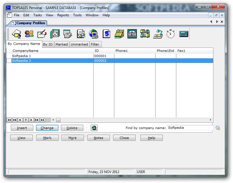Click the Delete button
Image resolution: width=233 pixels, height=183 pixels.
tap(72, 128)
